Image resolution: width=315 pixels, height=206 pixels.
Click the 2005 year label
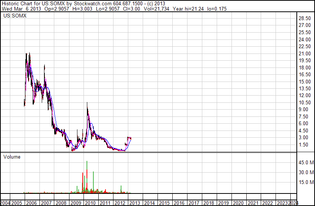click(x=17, y=203)
